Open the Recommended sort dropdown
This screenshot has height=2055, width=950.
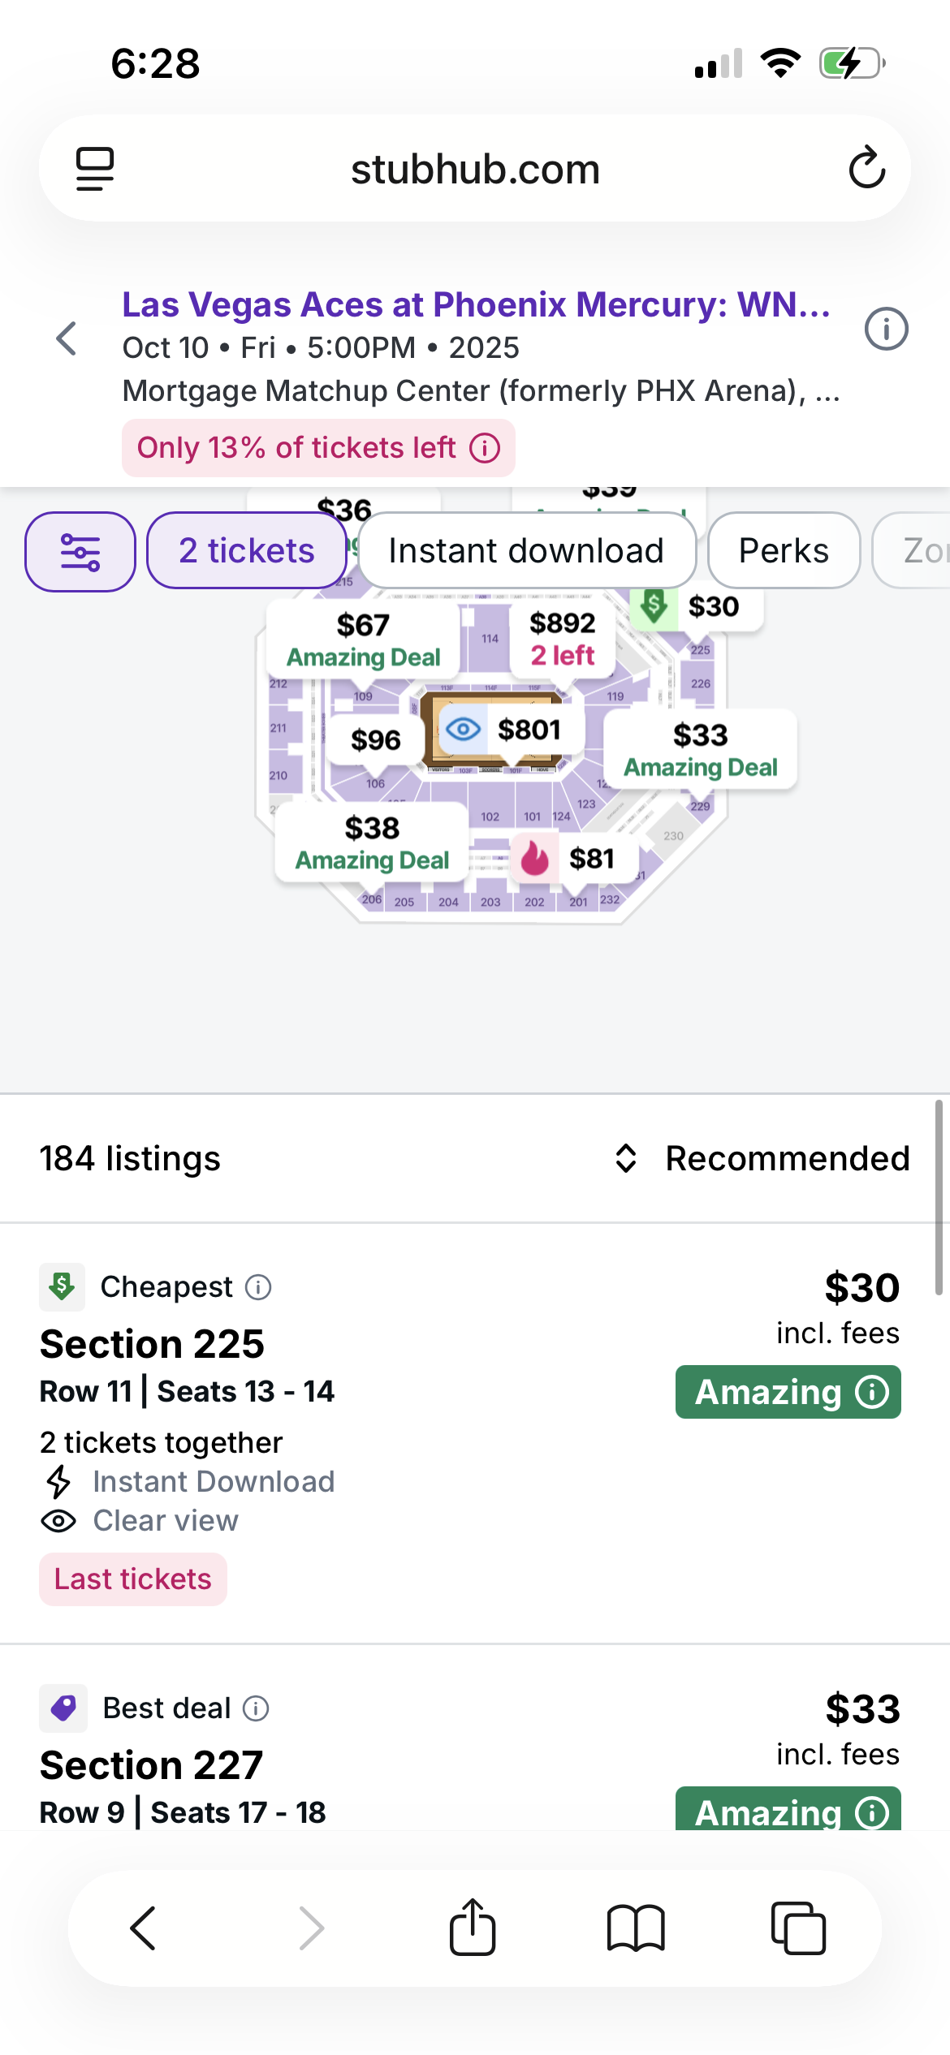pyautogui.click(x=762, y=1158)
